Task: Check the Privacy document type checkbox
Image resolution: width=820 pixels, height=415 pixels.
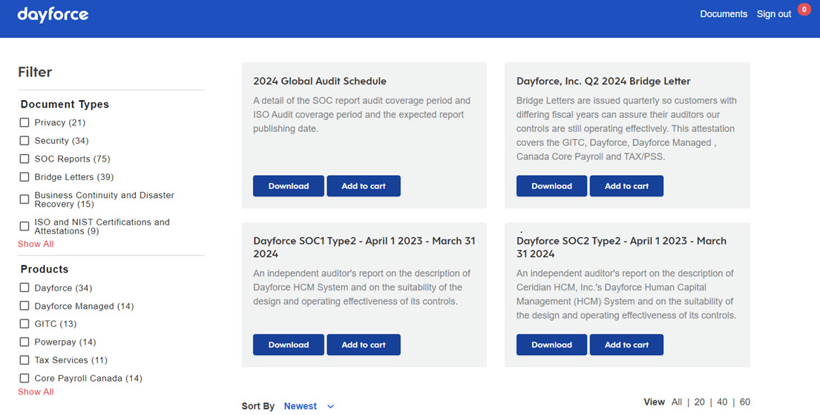Action: [24, 123]
